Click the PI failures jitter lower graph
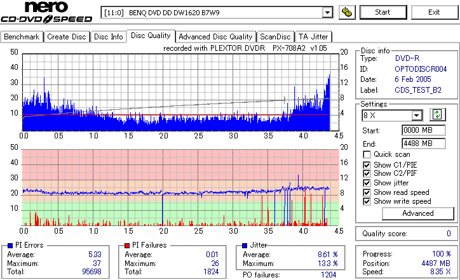Viewport: 460px width, 280px height. [180, 188]
